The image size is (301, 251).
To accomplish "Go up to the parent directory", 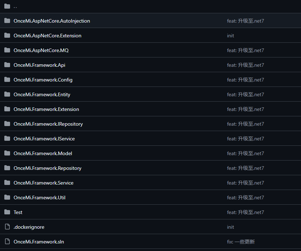I will (15, 6).
